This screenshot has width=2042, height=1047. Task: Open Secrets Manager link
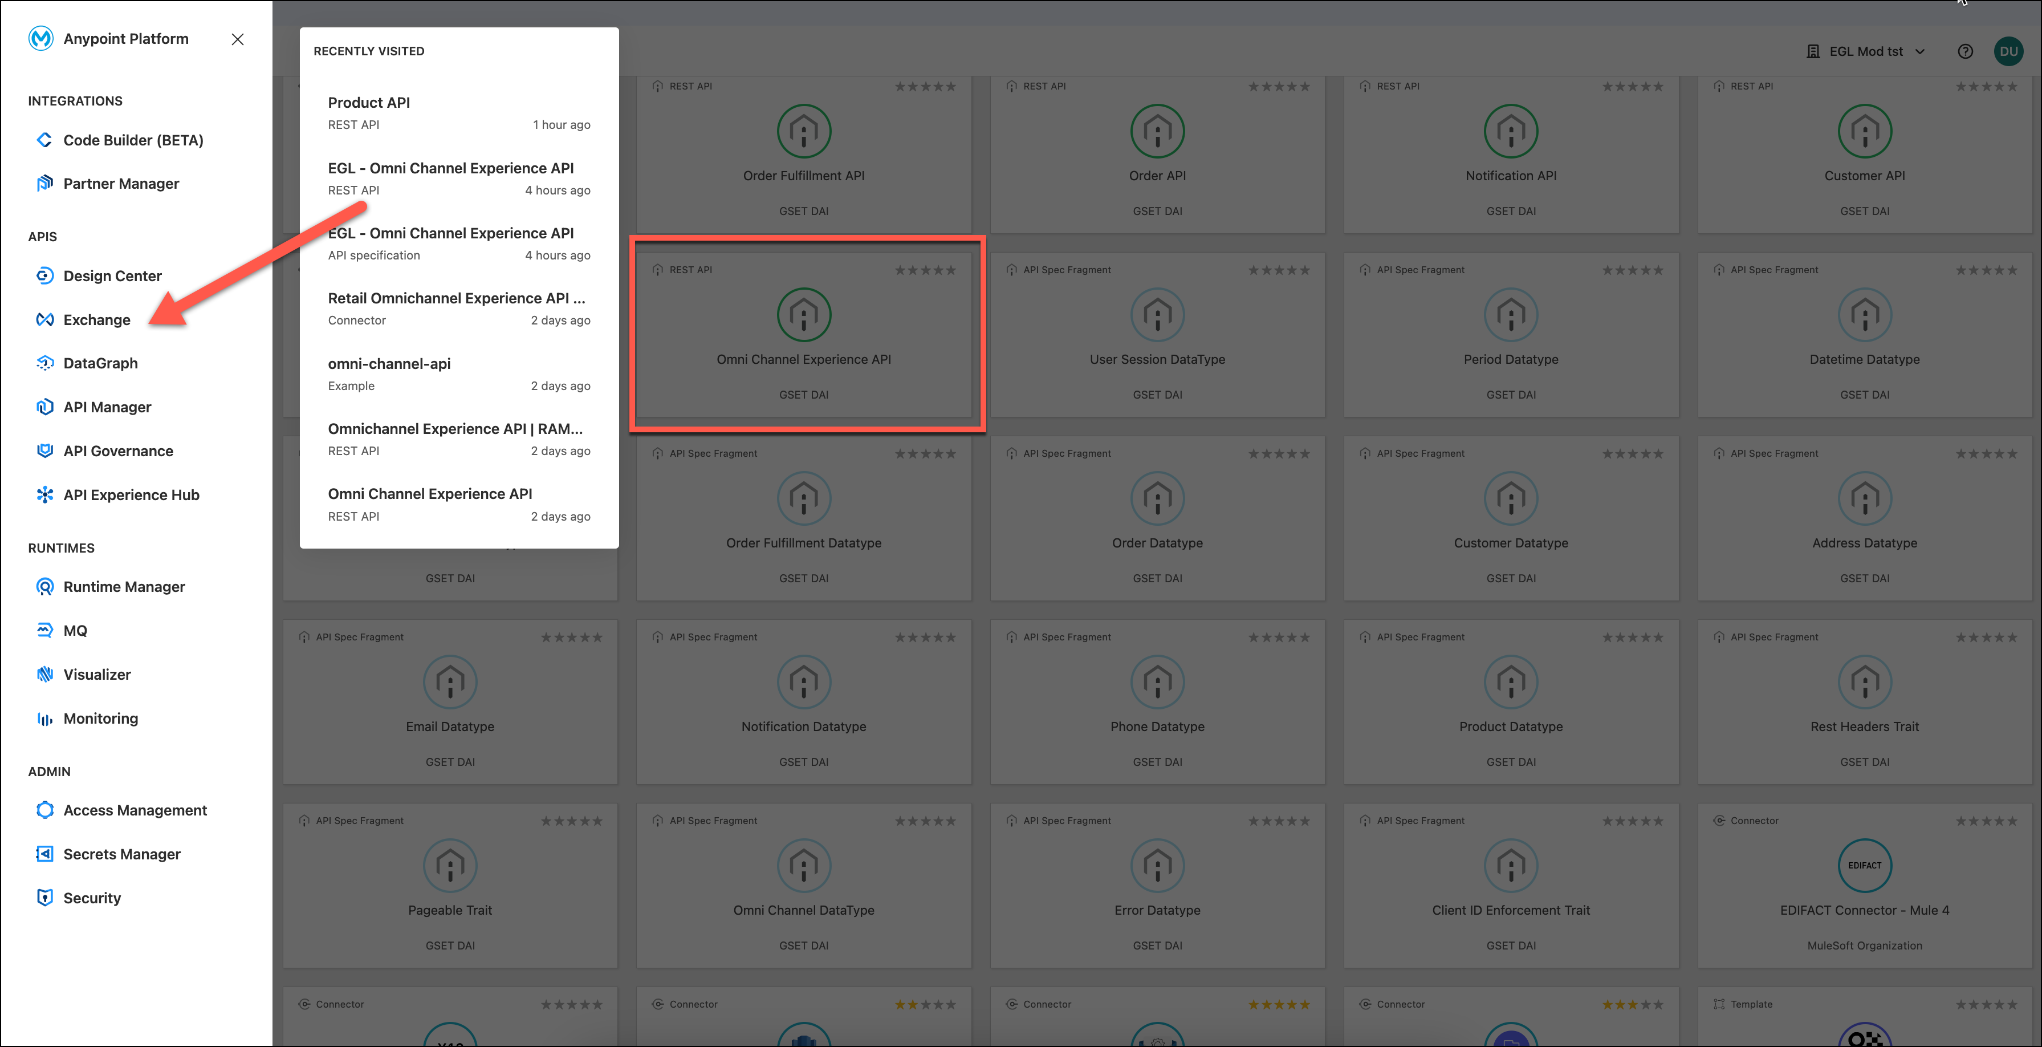pos(122,854)
